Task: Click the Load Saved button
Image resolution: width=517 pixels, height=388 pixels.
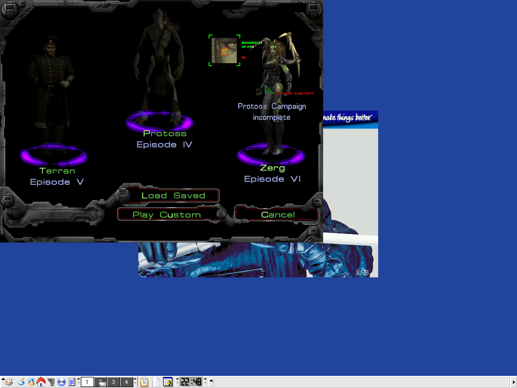Action: coord(174,196)
